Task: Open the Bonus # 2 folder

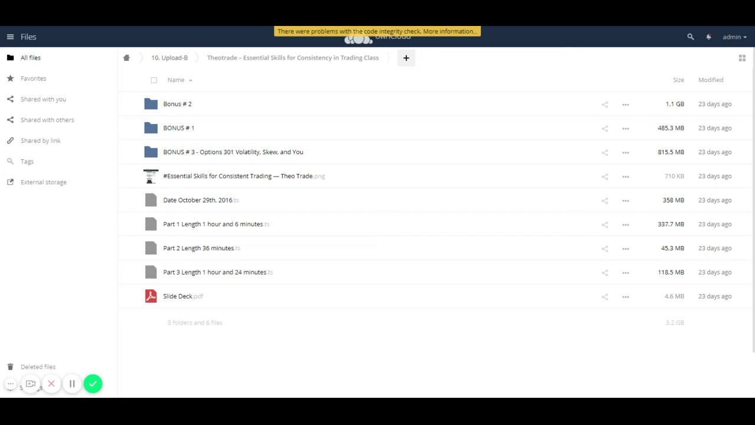Action: pos(178,104)
